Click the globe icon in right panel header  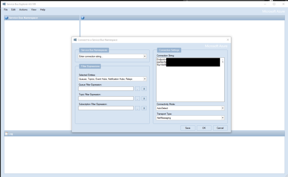click(83, 18)
